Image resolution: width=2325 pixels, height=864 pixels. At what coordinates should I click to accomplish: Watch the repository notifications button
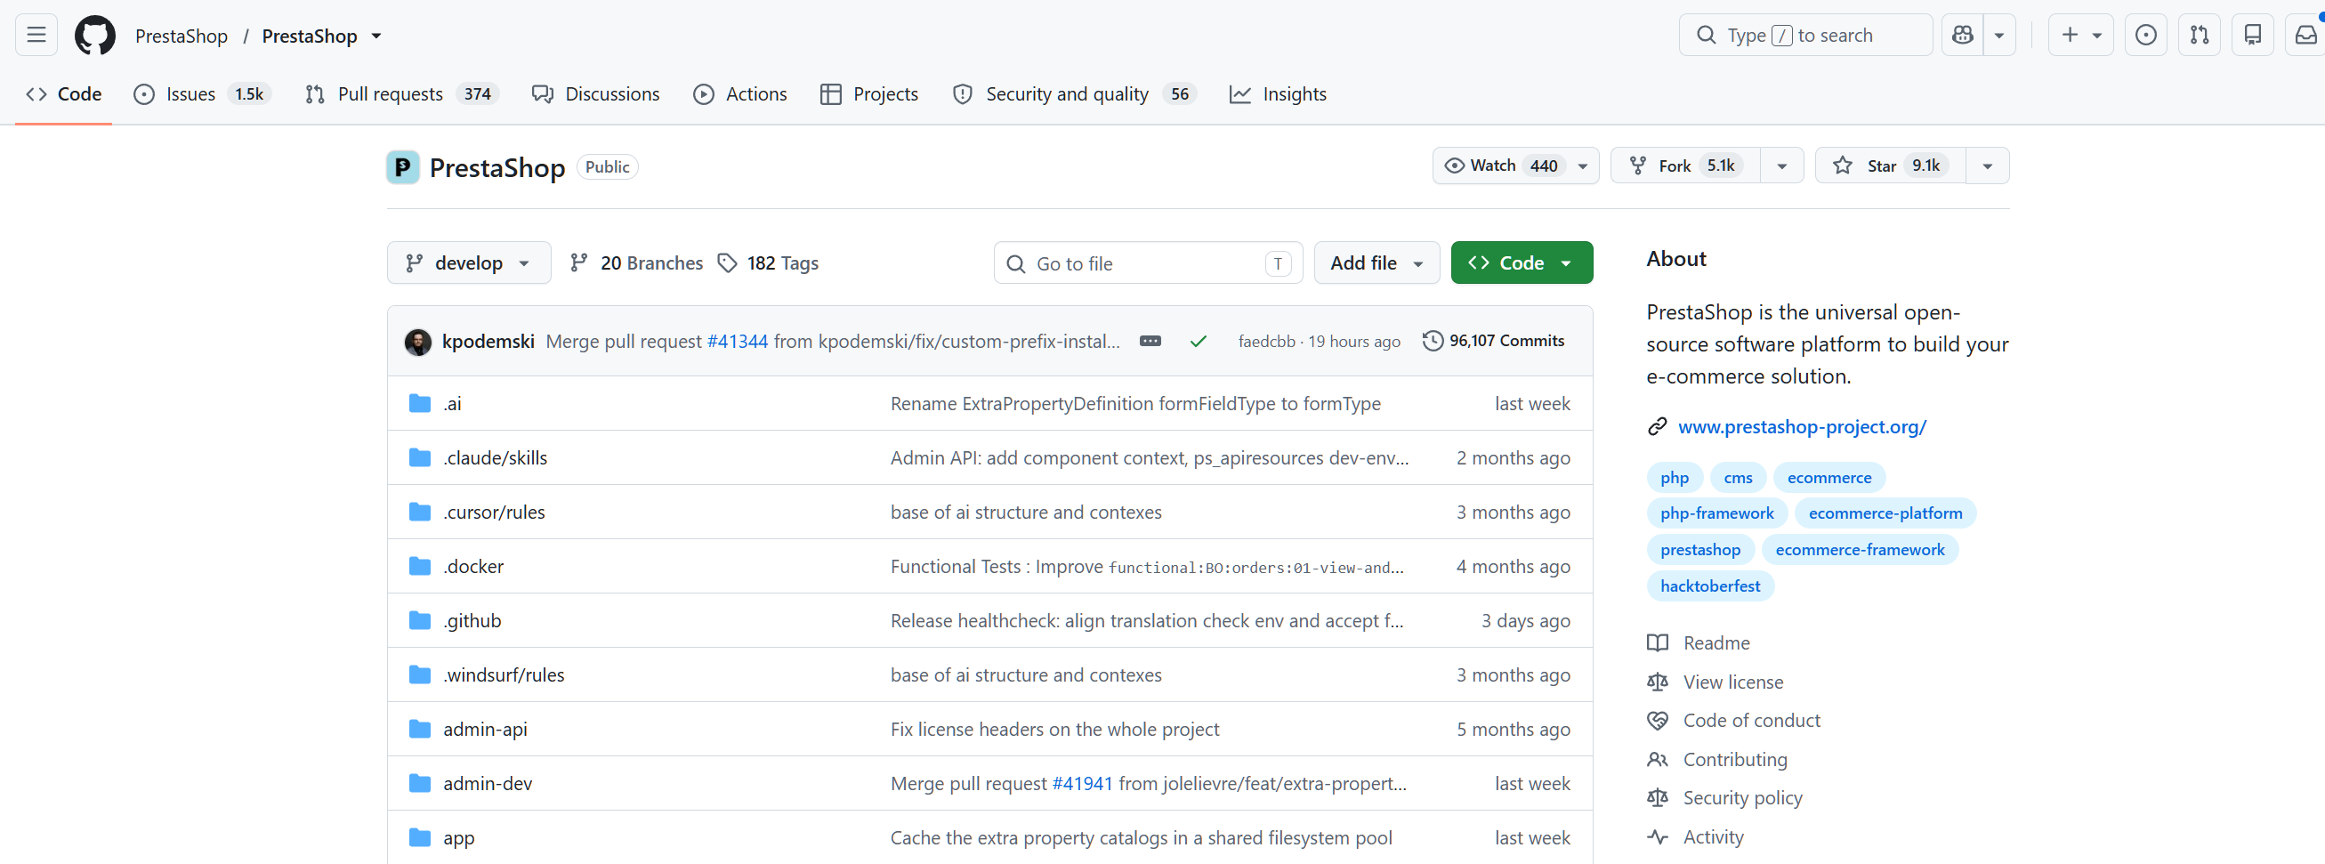[1515, 166]
